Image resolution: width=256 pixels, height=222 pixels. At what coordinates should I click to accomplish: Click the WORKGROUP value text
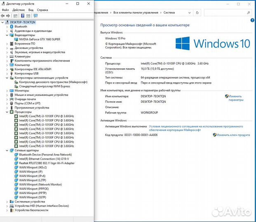tap(149, 113)
